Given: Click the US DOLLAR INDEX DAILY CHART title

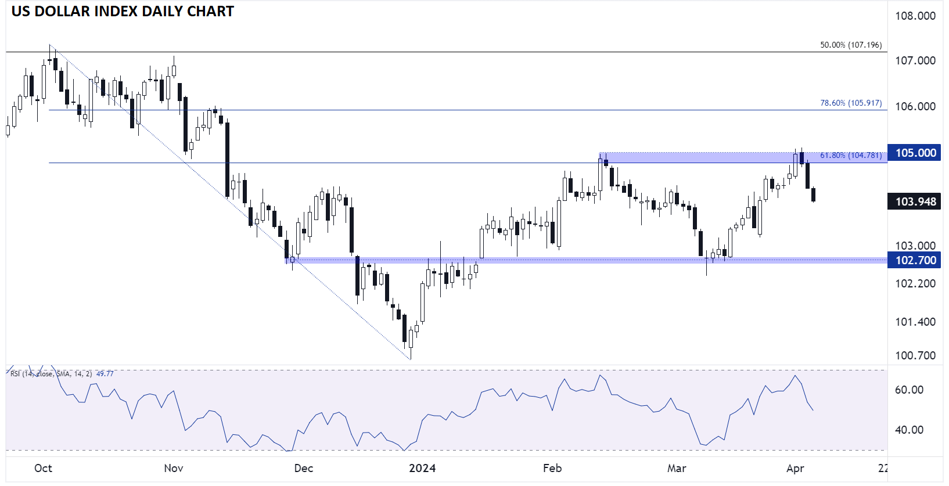Looking at the screenshot, I should tap(123, 12).
